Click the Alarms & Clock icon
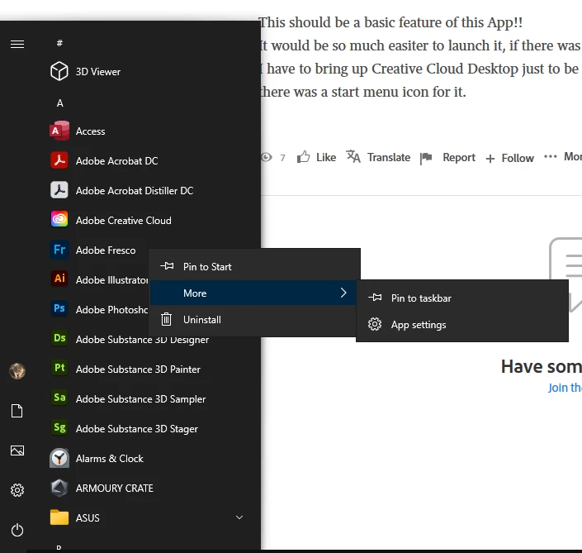 coord(59,458)
